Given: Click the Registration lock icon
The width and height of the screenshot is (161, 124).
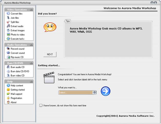Looking at the screenshot, I should point(8,98).
